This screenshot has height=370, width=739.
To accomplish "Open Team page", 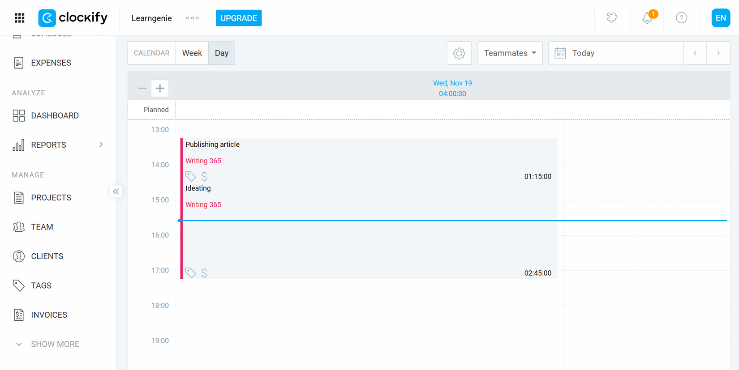I will (x=42, y=227).
